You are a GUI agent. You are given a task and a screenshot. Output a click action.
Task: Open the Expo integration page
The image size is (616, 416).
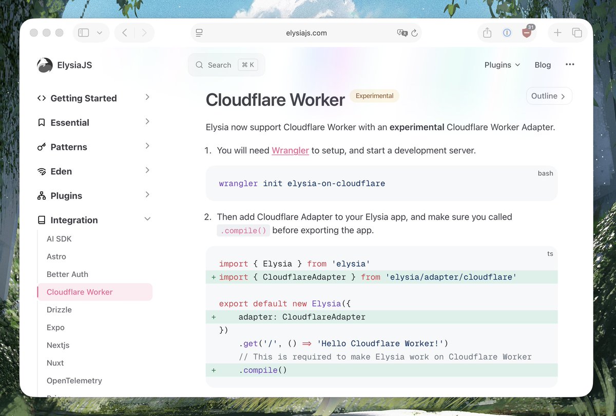pos(55,327)
